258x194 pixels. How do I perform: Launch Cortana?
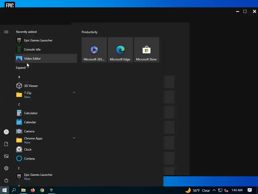click(46, 158)
